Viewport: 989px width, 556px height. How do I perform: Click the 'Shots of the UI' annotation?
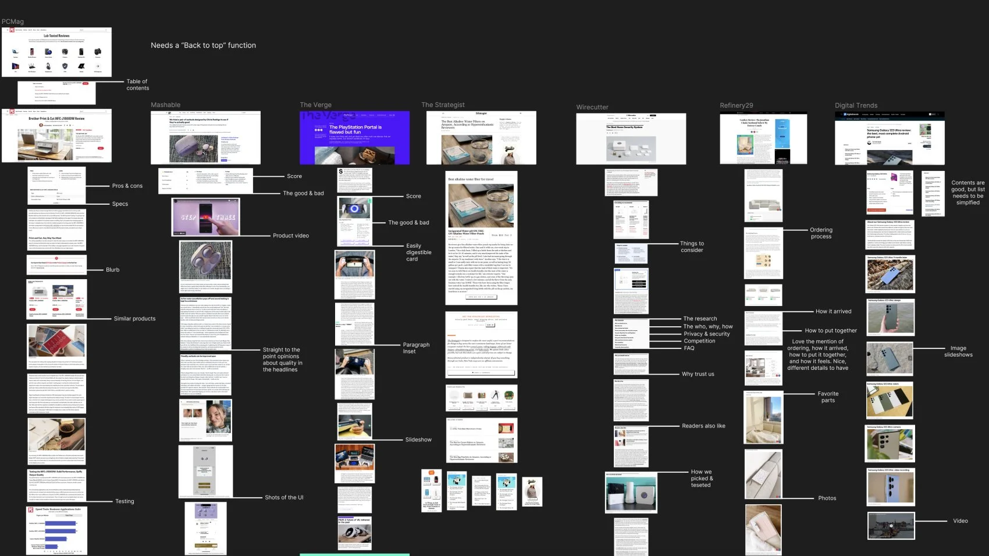click(x=284, y=498)
